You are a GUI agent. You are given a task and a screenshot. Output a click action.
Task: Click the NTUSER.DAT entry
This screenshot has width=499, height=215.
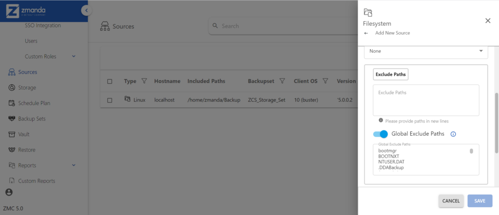[391, 162]
